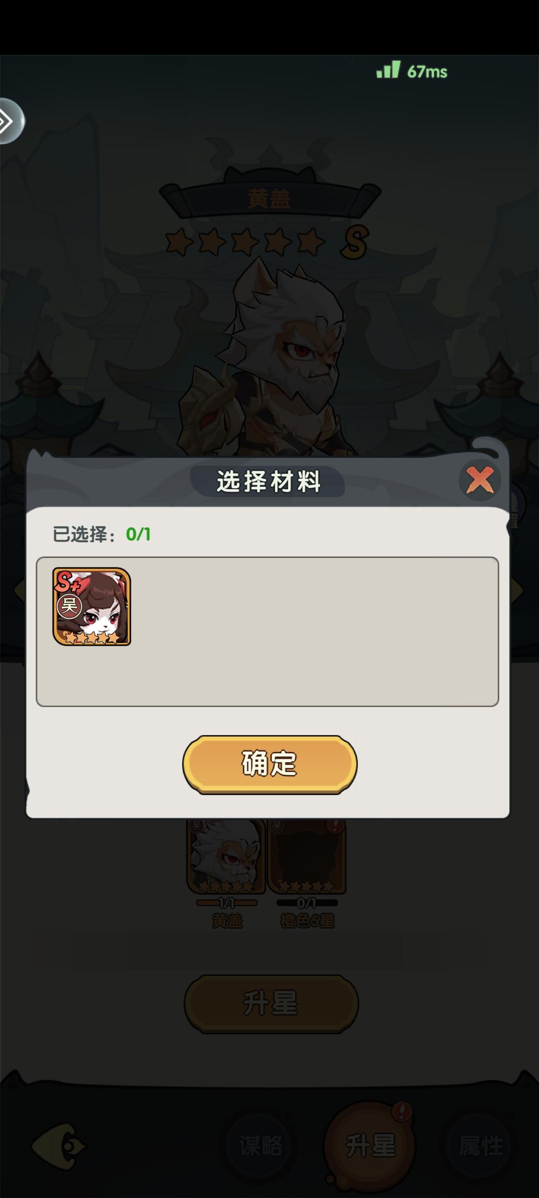Open the 升星 bottom tab
This screenshot has height=1198, width=539.
click(x=370, y=1146)
